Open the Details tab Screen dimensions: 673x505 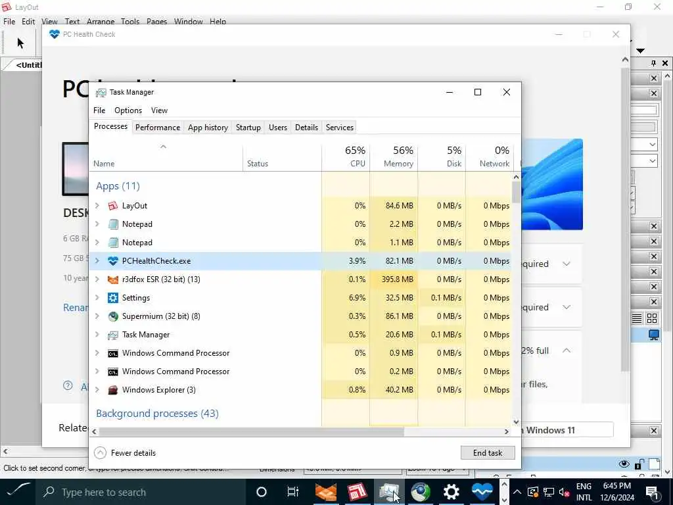[x=306, y=128]
